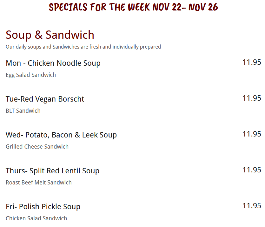Select price for Friday's Polish Pickle Soup
The height and width of the screenshot is (227, 265).
(252, 206)
